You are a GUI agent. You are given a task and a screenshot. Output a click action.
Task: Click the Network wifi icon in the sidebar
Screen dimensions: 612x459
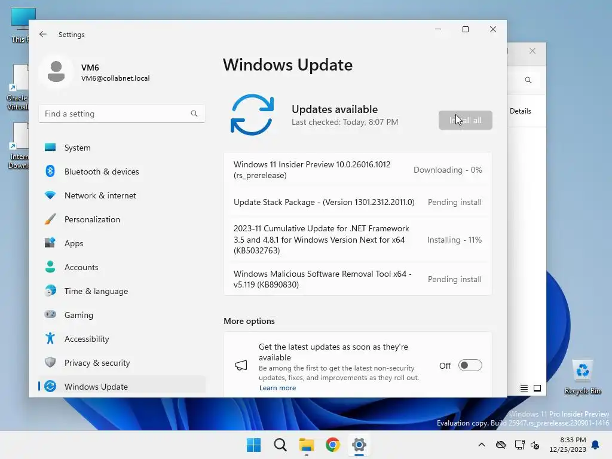point(50,195)
